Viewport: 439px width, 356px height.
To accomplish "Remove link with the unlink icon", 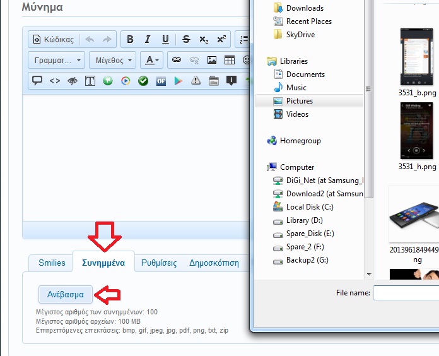I will pos(194,60).
